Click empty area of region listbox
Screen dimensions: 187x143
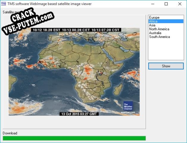[166, 49]
